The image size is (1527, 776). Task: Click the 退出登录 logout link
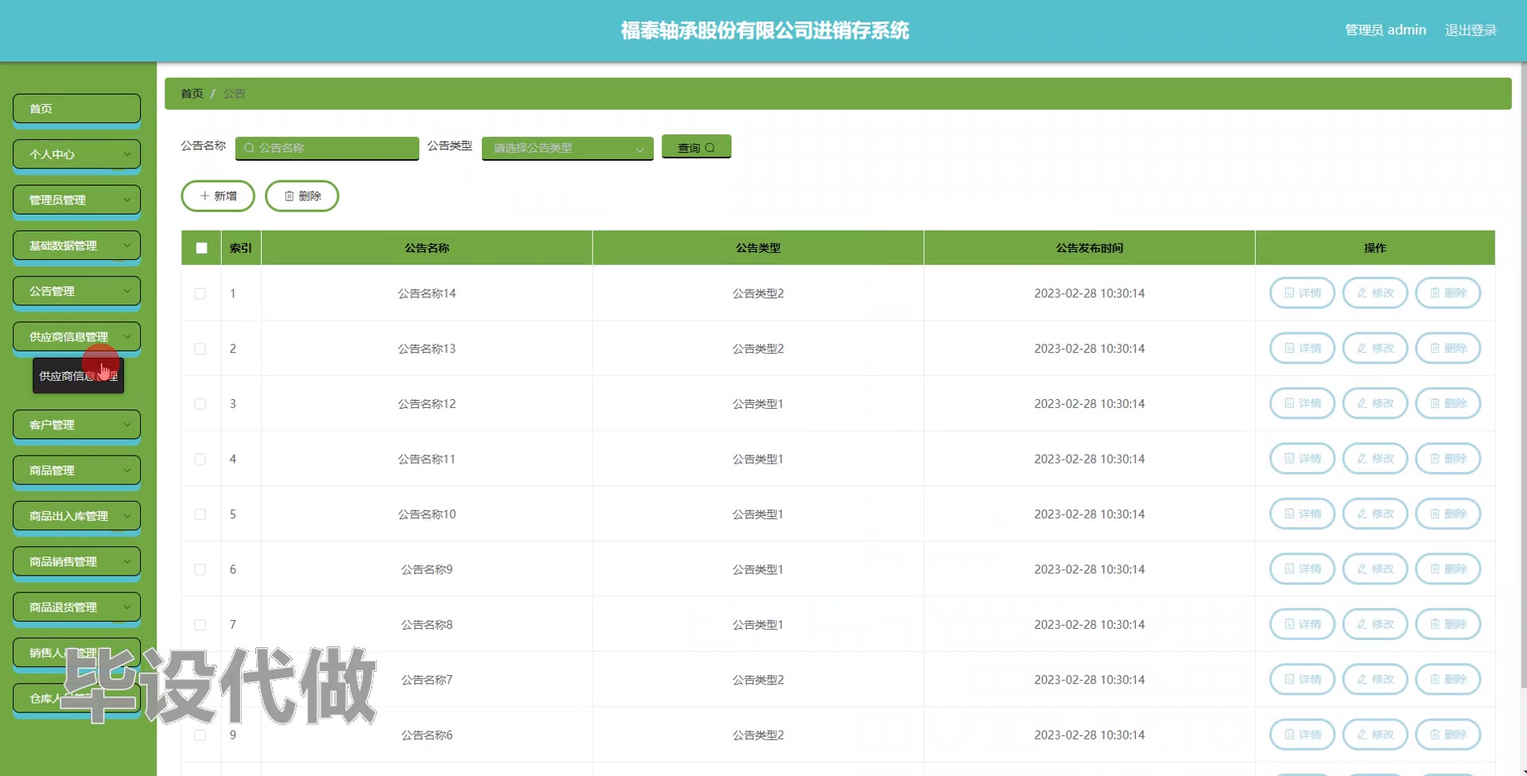[1470, 30]
